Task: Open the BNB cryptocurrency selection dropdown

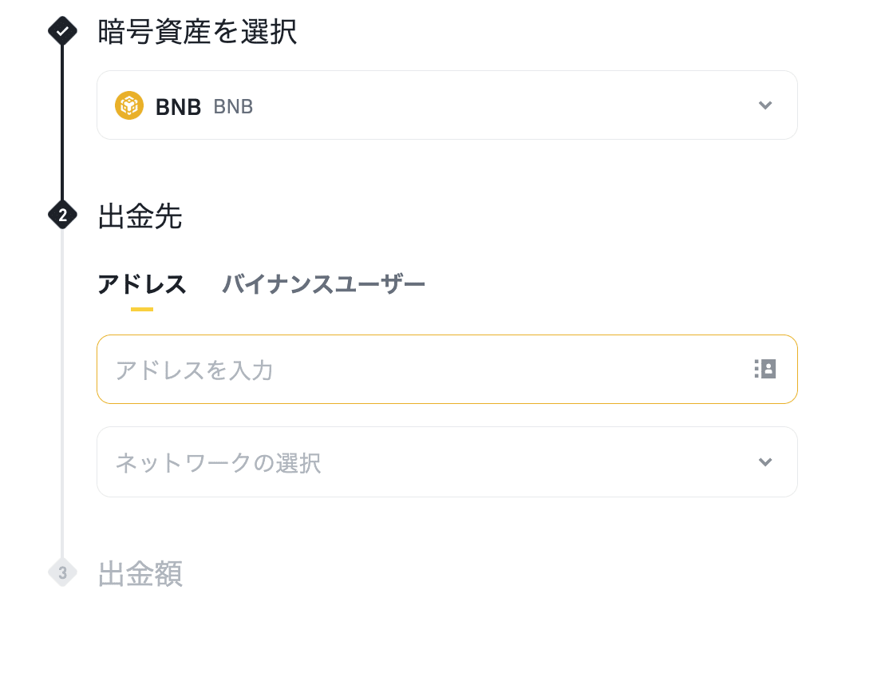Action: click(x=447, y=105)
